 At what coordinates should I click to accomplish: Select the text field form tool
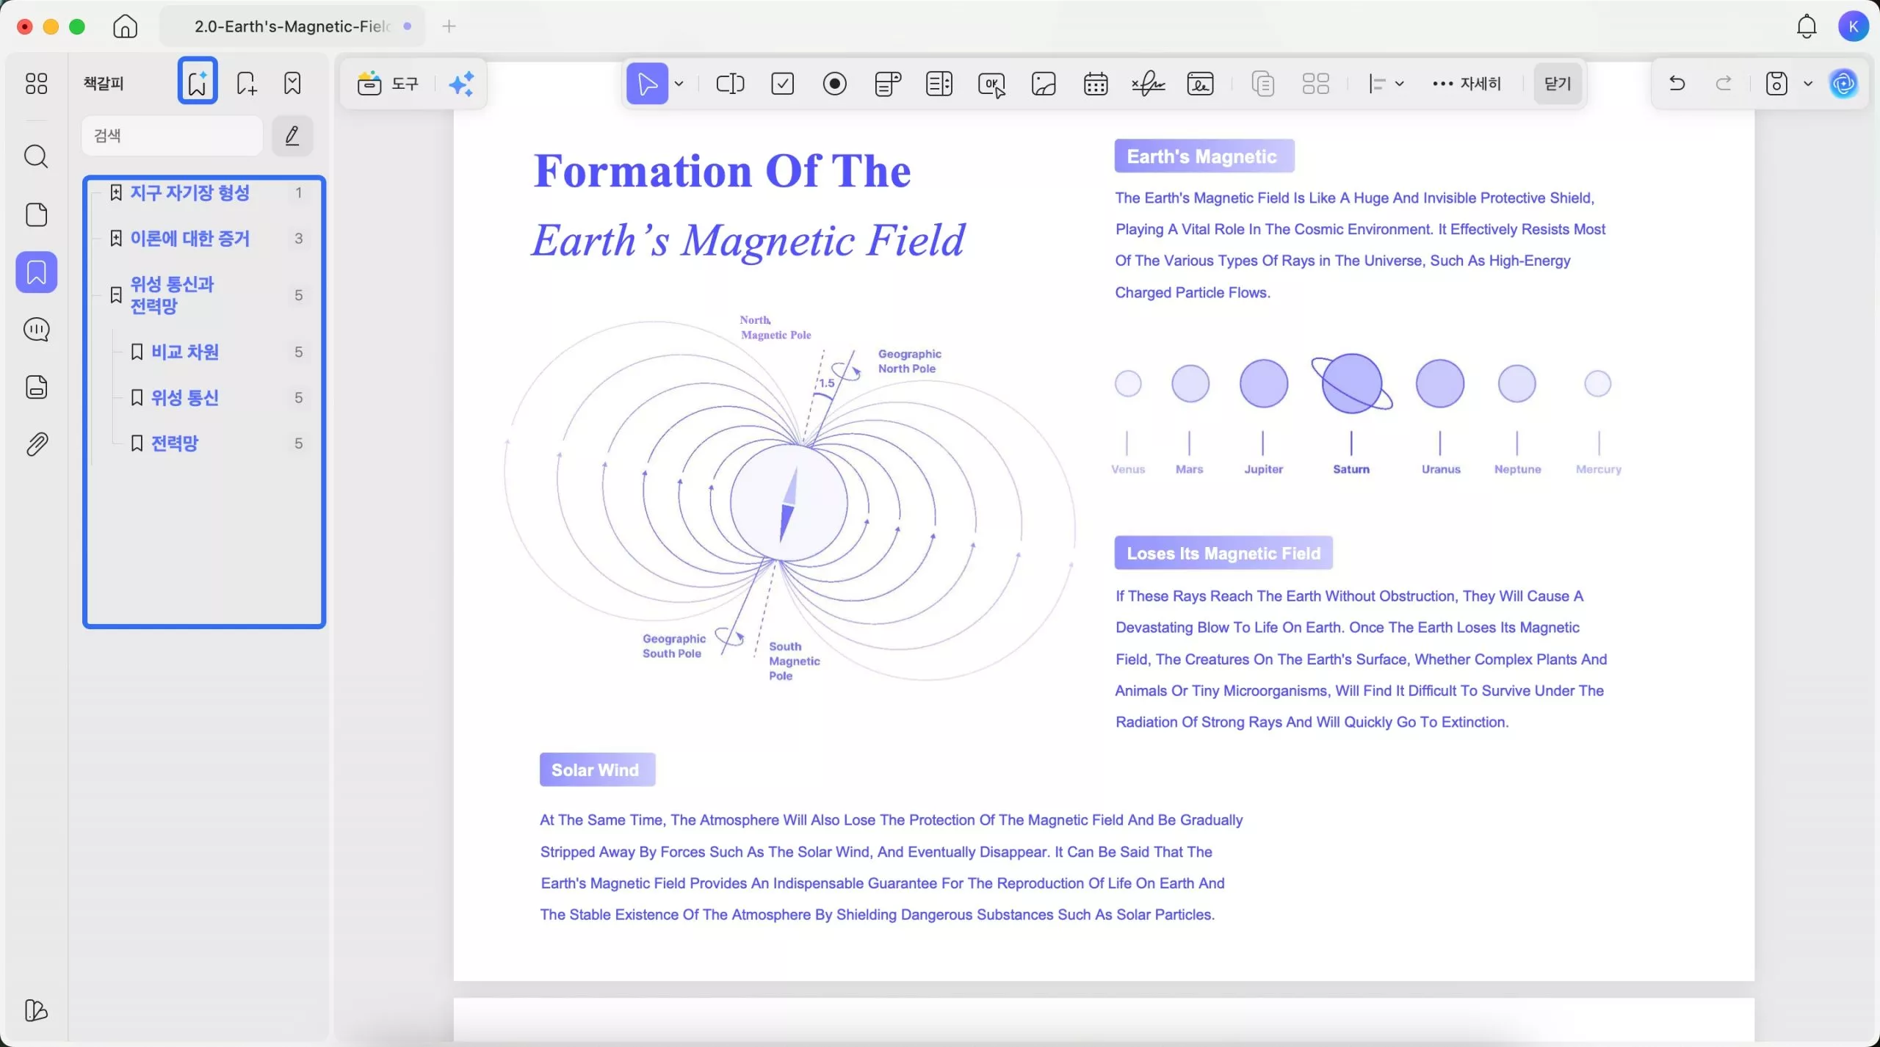pos(730,84)
